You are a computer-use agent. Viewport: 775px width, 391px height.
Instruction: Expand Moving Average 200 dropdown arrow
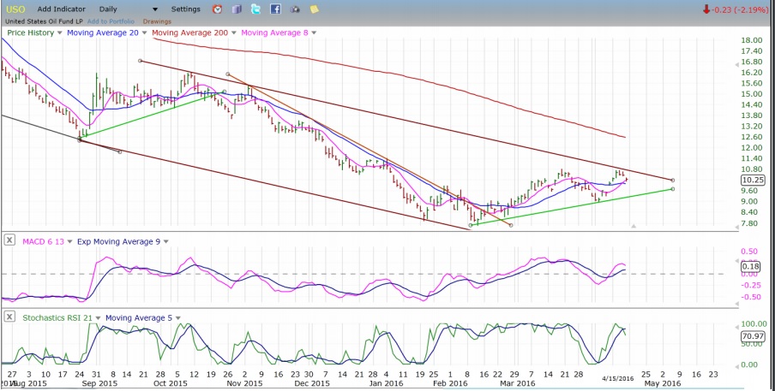235,33
